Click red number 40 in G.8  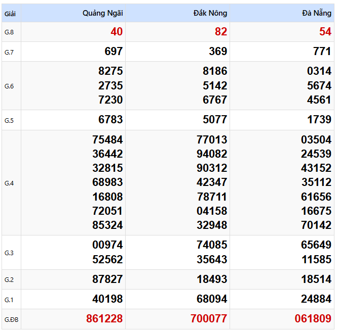117,32
